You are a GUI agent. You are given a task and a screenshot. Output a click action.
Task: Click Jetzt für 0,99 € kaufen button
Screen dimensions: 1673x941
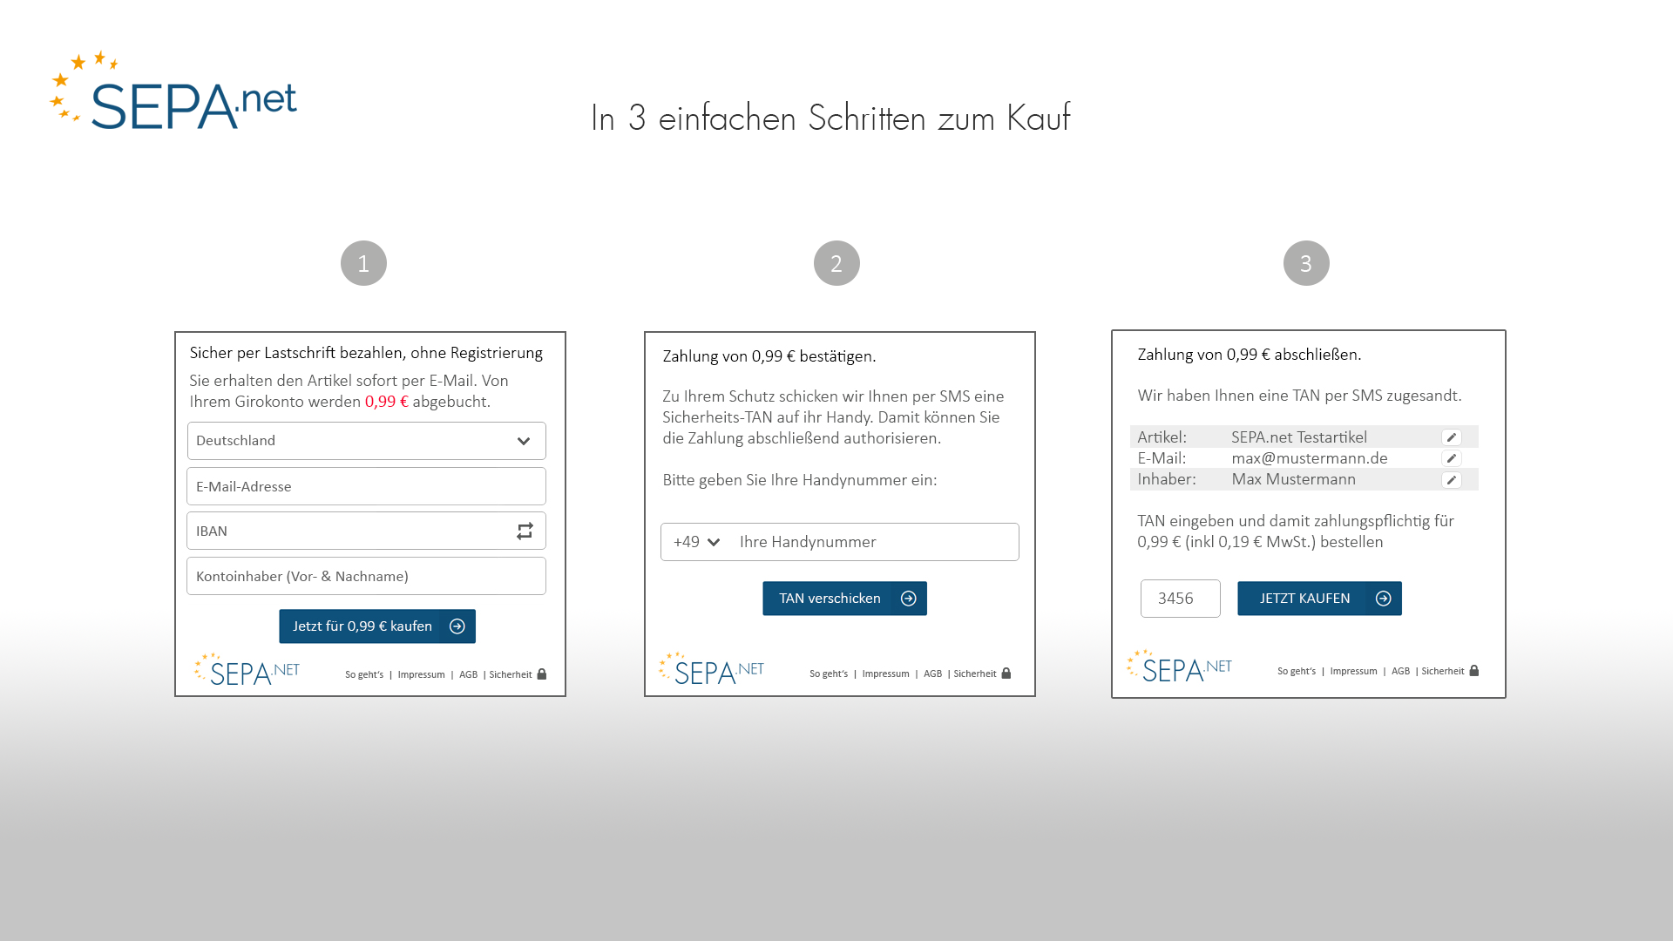[376, 625]
